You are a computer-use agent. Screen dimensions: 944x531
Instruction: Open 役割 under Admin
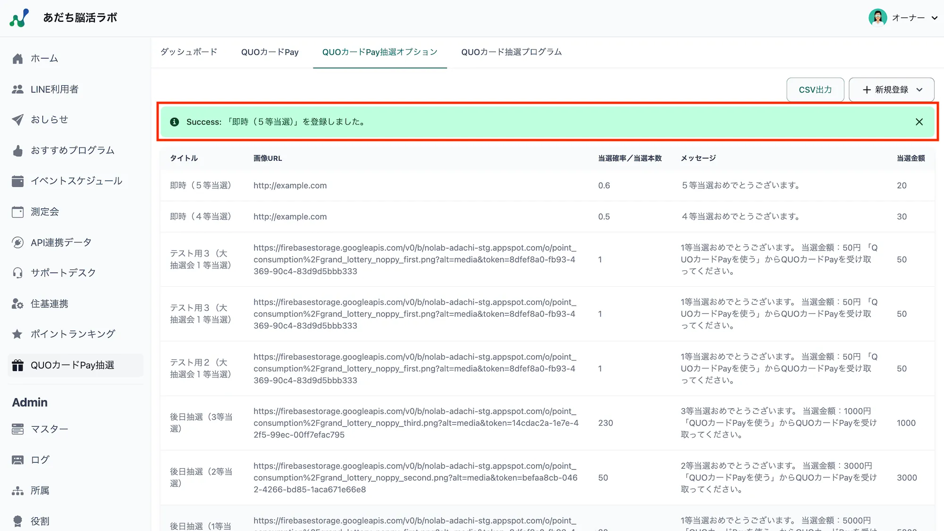(x=76, y=521)
